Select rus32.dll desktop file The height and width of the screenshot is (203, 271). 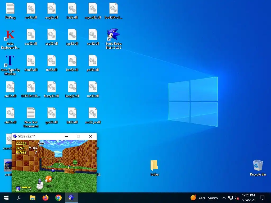tap(93, 89)
